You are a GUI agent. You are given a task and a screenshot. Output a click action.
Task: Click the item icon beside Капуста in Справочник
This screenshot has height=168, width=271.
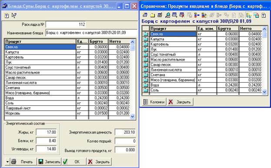tap(146, 39)
